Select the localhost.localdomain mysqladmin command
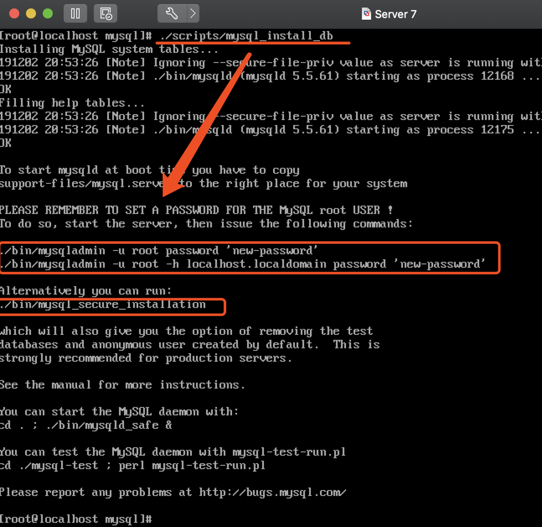Viewport: 542px width, 527px height. pos(243,263)
